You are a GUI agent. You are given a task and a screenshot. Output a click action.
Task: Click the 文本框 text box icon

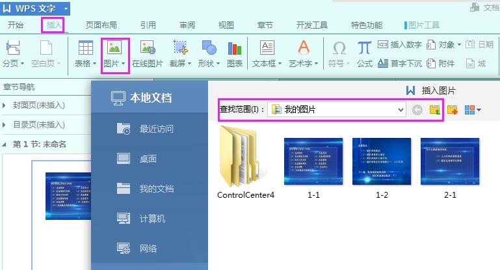[267, 48]
